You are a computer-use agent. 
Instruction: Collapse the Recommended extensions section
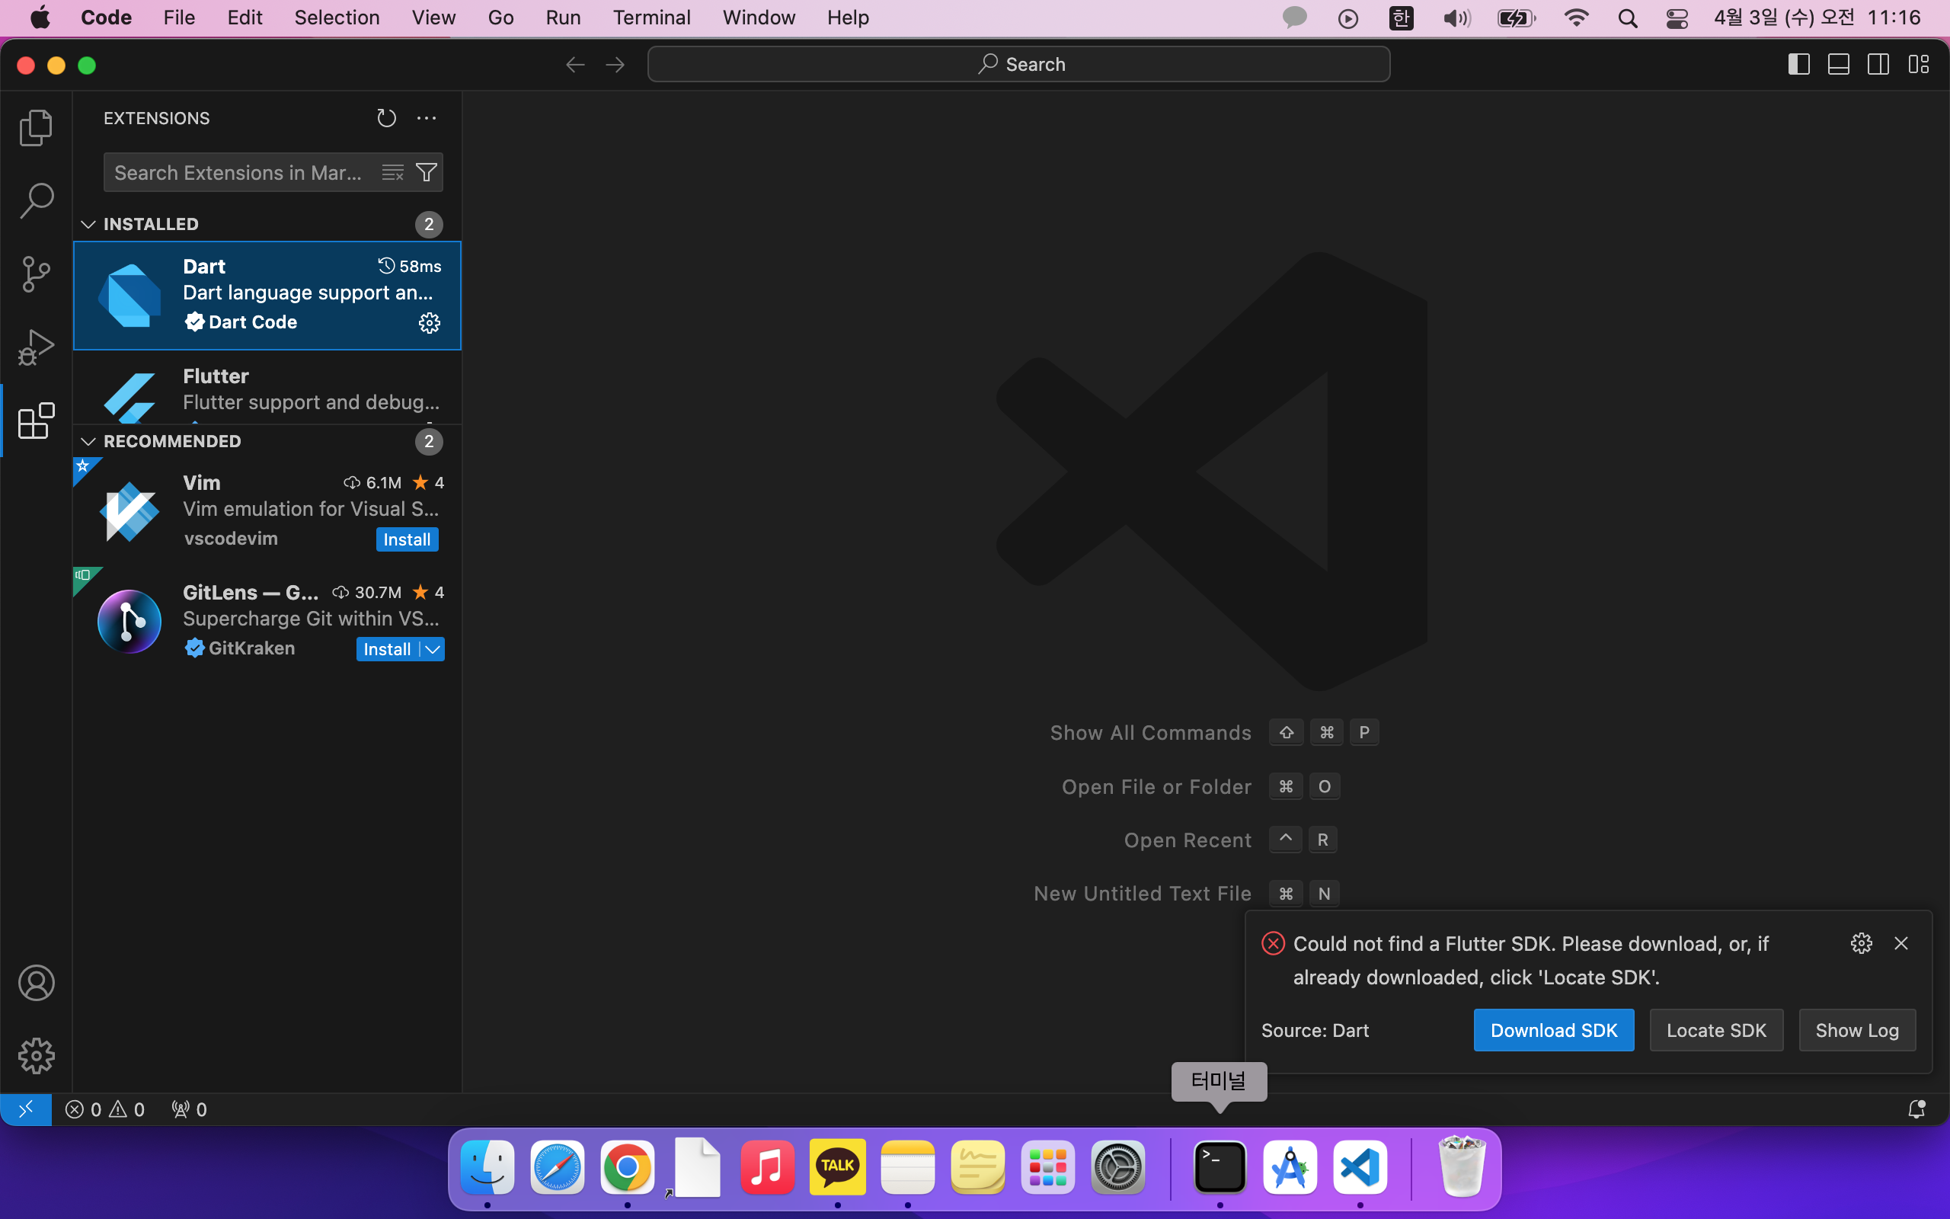coord(88,441)
